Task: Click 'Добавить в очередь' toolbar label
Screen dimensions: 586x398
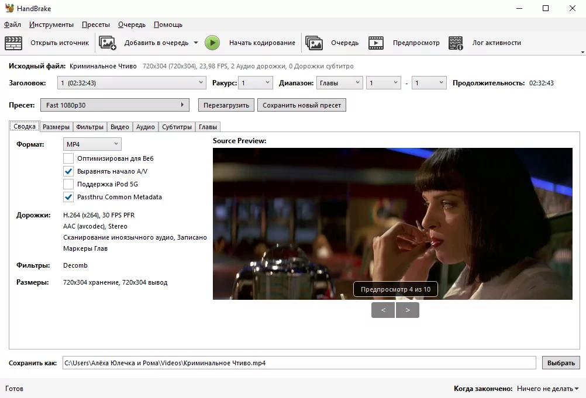Action: coord(156,43)
